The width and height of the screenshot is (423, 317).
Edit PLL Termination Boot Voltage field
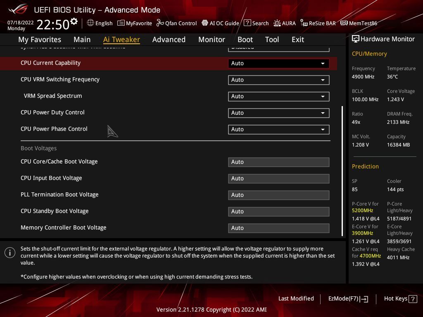click(279, 195)
